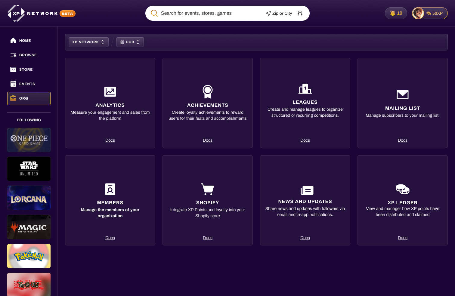
Task: Click the 50XP balance indicator
Action: [x=435, y=13]
